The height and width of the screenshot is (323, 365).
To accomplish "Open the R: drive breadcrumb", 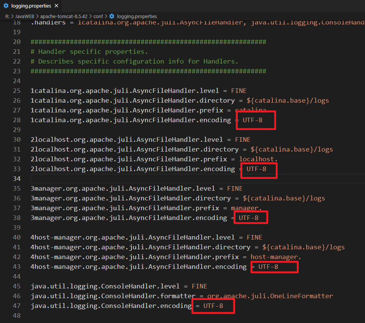I will click(x=7, y=16).
